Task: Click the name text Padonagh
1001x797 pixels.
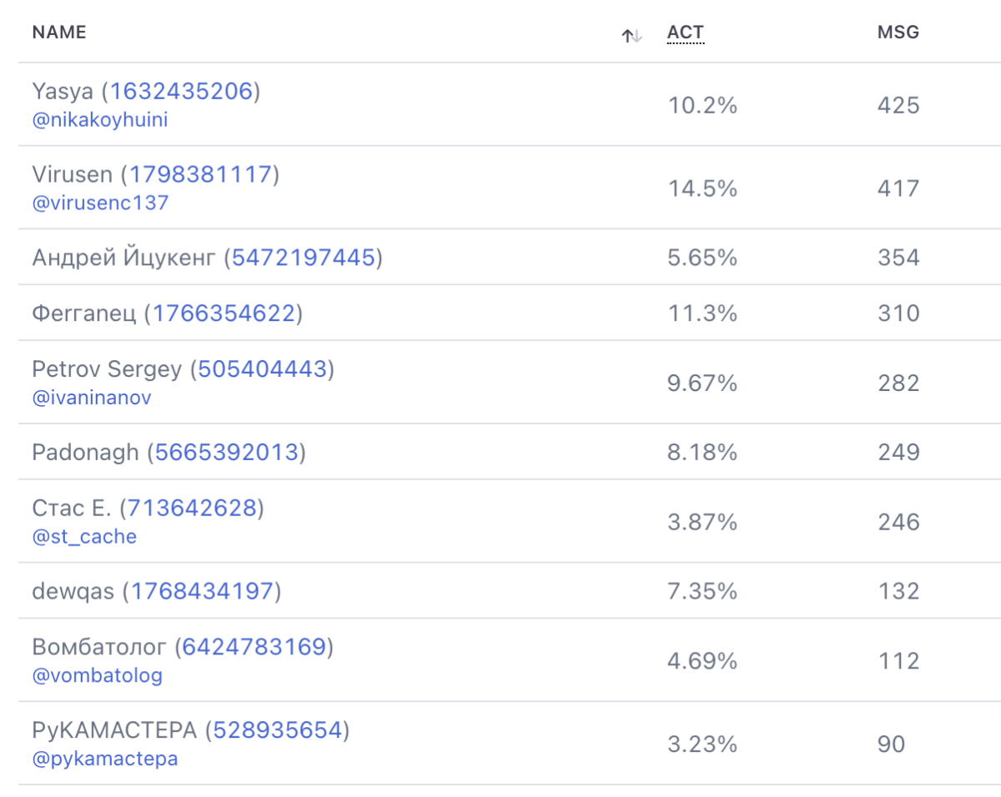Action: [x=86, y=453]
